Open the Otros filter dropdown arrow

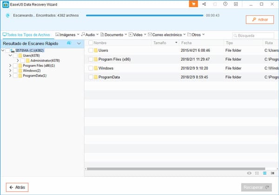(203, 34)
